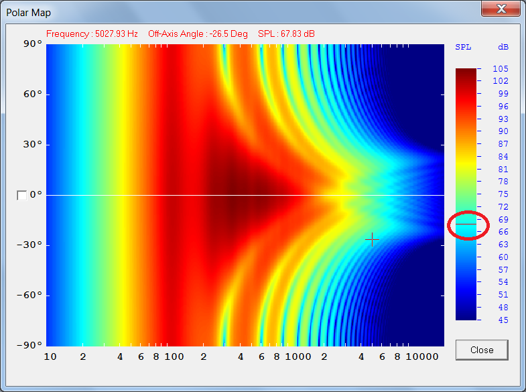This screenshot has height=392, width=526.
Task: Click the 105 dB scale label
Action: pos(500,69)
